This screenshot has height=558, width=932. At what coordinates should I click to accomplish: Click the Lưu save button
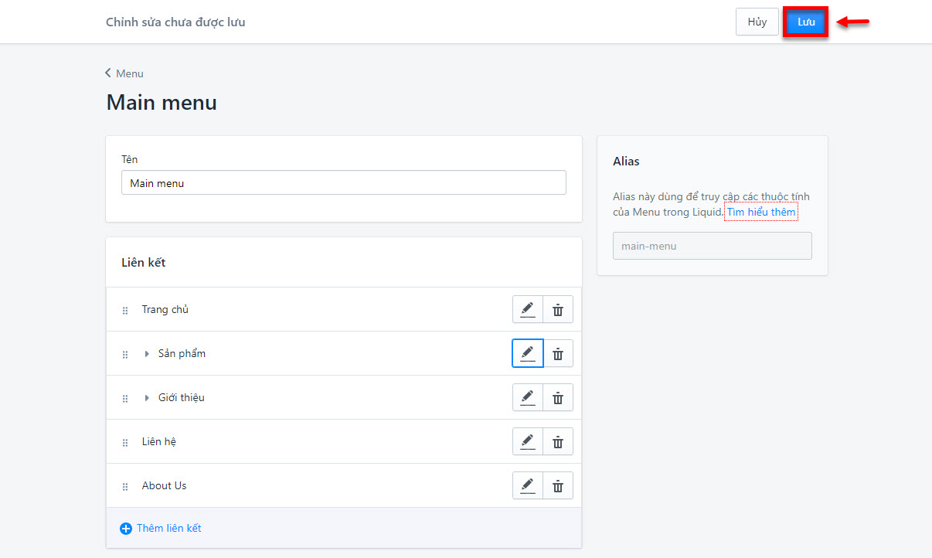(x=806, y=22)
